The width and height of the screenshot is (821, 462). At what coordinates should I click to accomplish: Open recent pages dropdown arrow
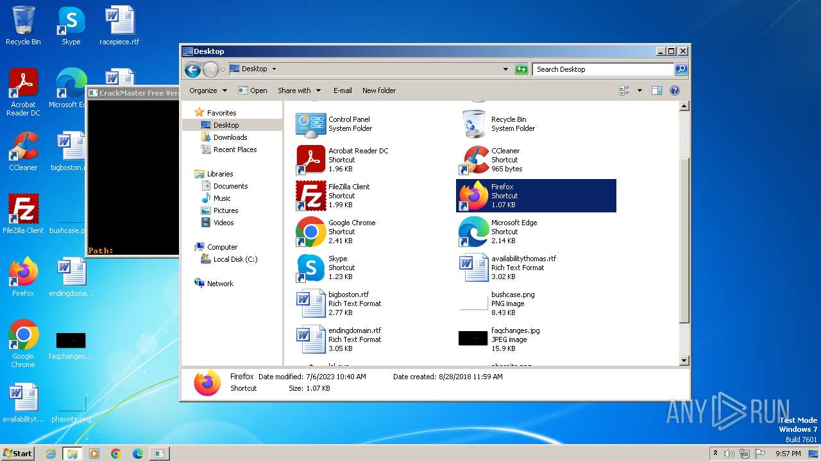coord(223,69)
